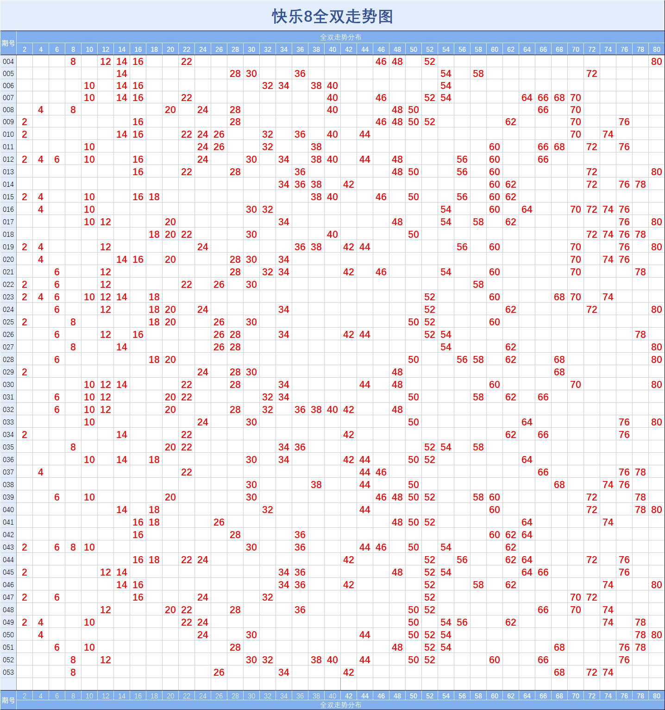This screenshot has height=710, width=665.
Task: Click number 62 in issue 009 row
Action: (x=511, y=121)
